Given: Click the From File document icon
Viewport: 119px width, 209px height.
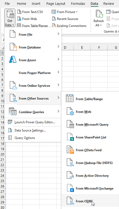Looking at the screenshot, I should click(x=13, y=34).
